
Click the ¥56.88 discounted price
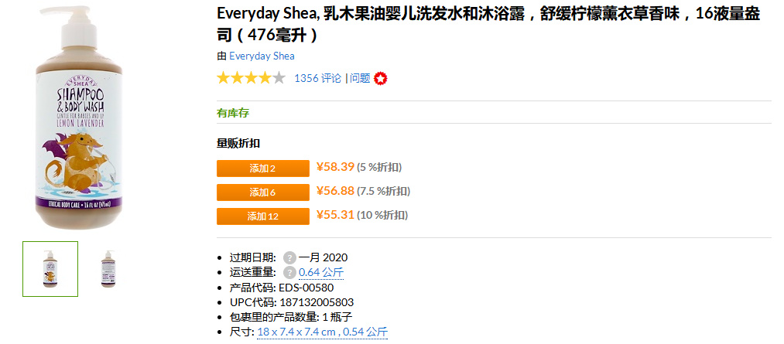[x=335, y=191]
